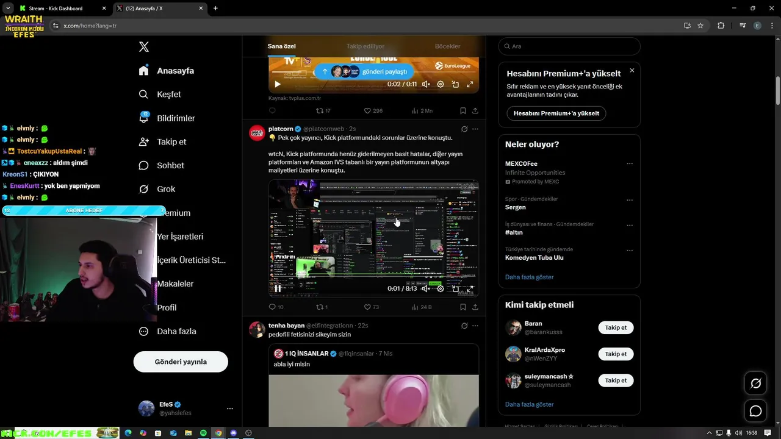View platcorn post statistics 24 B
781x439 pixels.
[x=422, y=307]
